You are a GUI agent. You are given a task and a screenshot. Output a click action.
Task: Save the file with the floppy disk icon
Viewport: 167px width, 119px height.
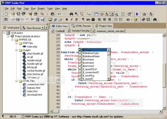pyautogui.click(x=18, y=14)
